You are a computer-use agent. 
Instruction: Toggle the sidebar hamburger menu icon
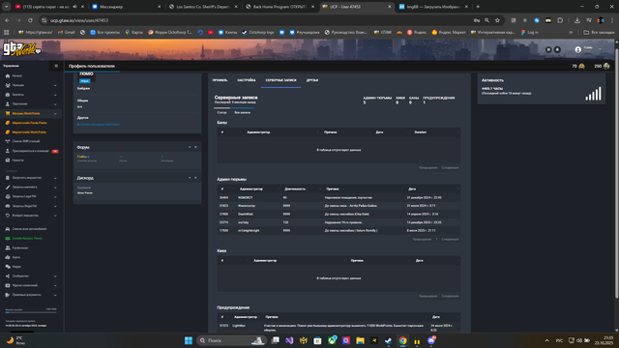56,66
